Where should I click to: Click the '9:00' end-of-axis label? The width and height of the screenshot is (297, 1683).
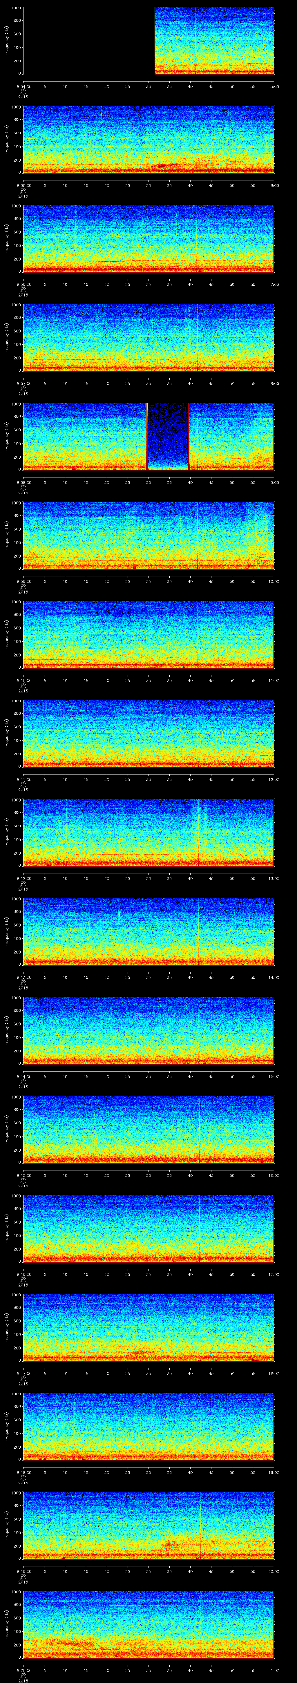tap(274, 482)
